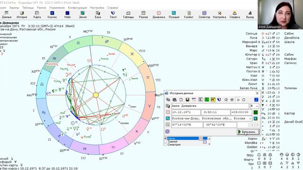Screen dimensions: 303x170
Task: Click the copy icon in Исходные данные
Action: pos(169,100)
